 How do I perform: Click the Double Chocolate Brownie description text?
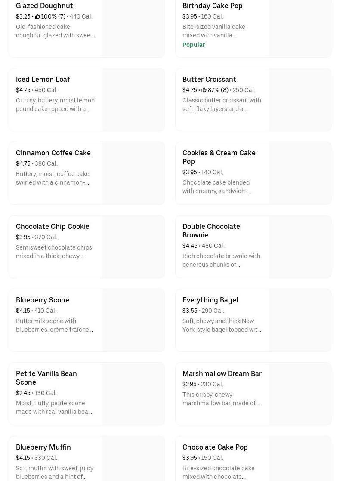[221, 260]
